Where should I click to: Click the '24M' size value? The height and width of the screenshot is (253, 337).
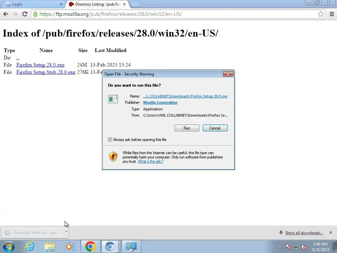(x=82, y=65)
